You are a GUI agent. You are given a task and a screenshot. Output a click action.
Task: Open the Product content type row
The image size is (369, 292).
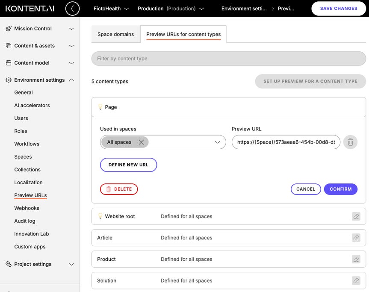pos(228,259)
